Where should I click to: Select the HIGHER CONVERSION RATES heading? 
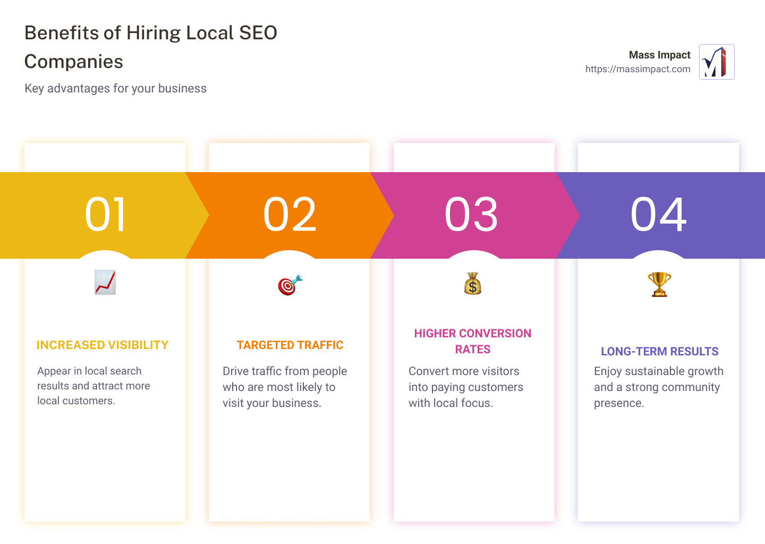click(472, 341)
